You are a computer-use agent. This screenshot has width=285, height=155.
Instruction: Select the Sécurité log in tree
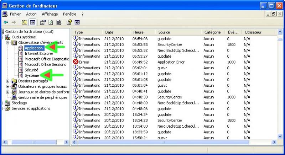31,70
